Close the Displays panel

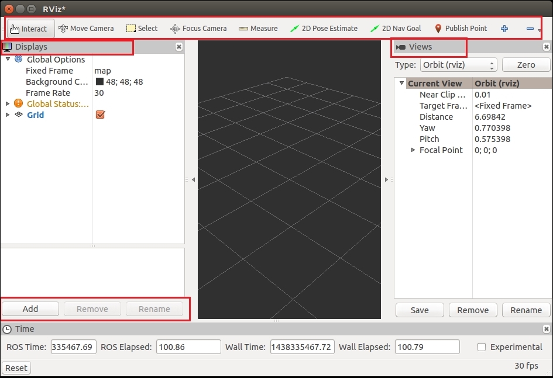pos(179,47)
